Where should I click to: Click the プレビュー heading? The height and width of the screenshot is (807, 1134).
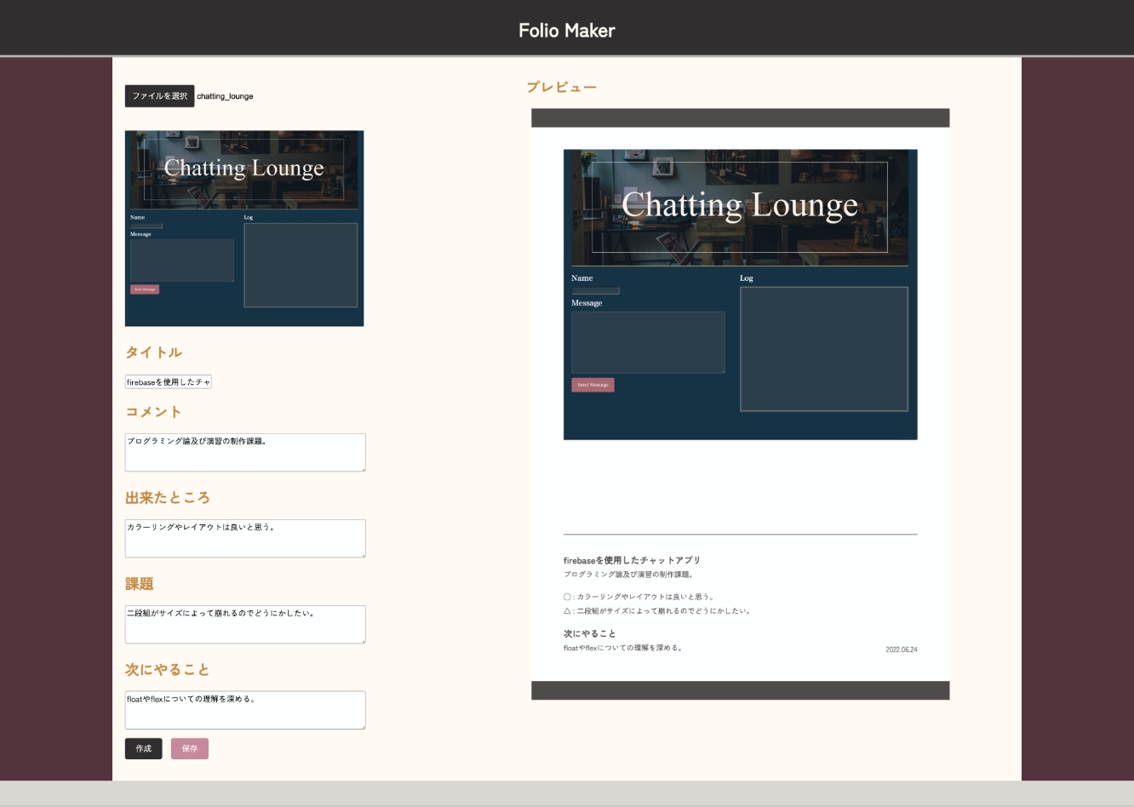(x=562, y=87)
